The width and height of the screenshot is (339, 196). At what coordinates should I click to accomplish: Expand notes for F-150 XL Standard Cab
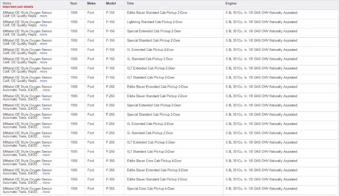pos(43,62)
